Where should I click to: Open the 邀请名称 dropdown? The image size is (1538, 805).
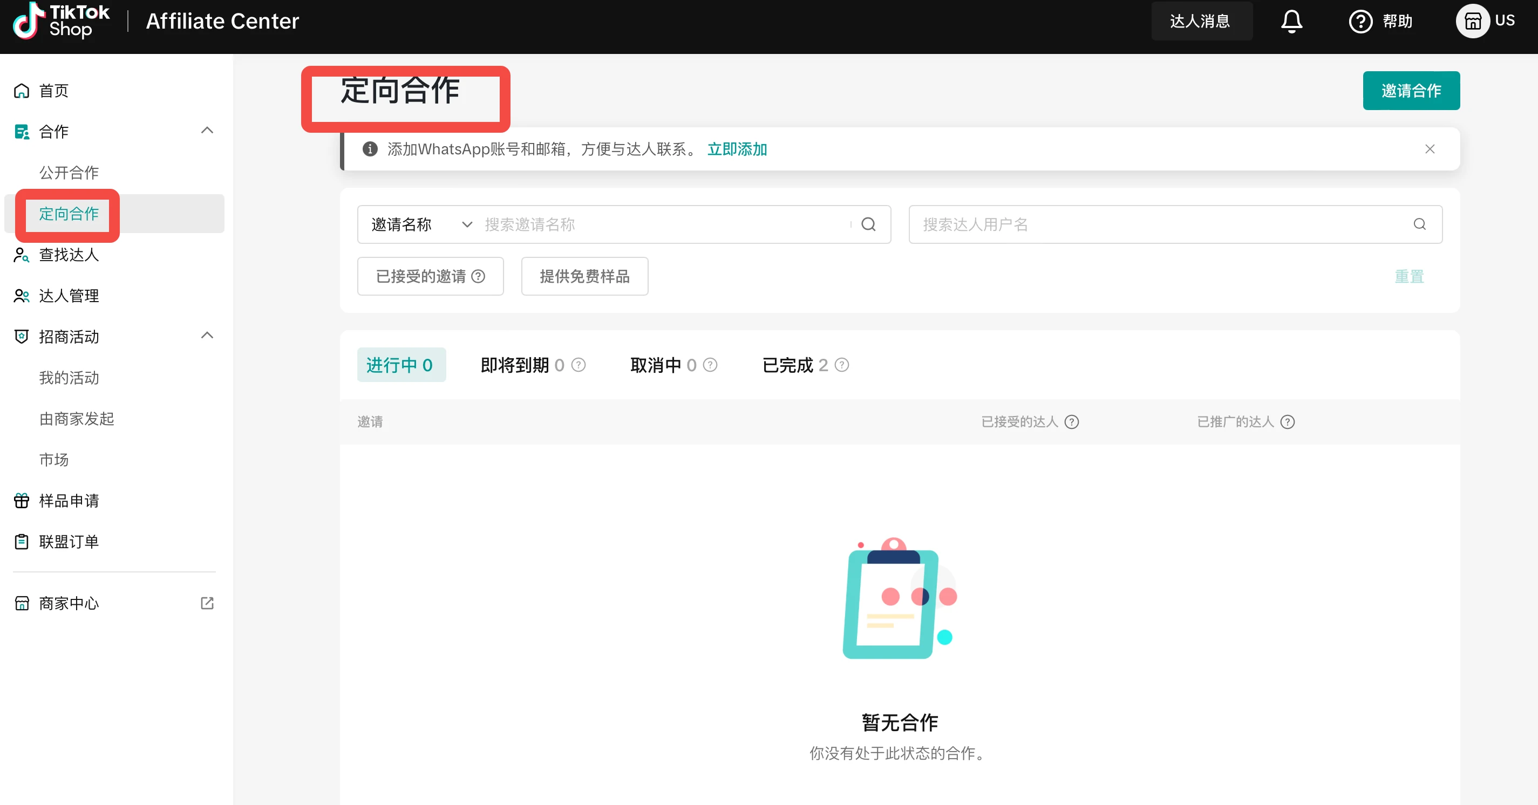[419, 224]
